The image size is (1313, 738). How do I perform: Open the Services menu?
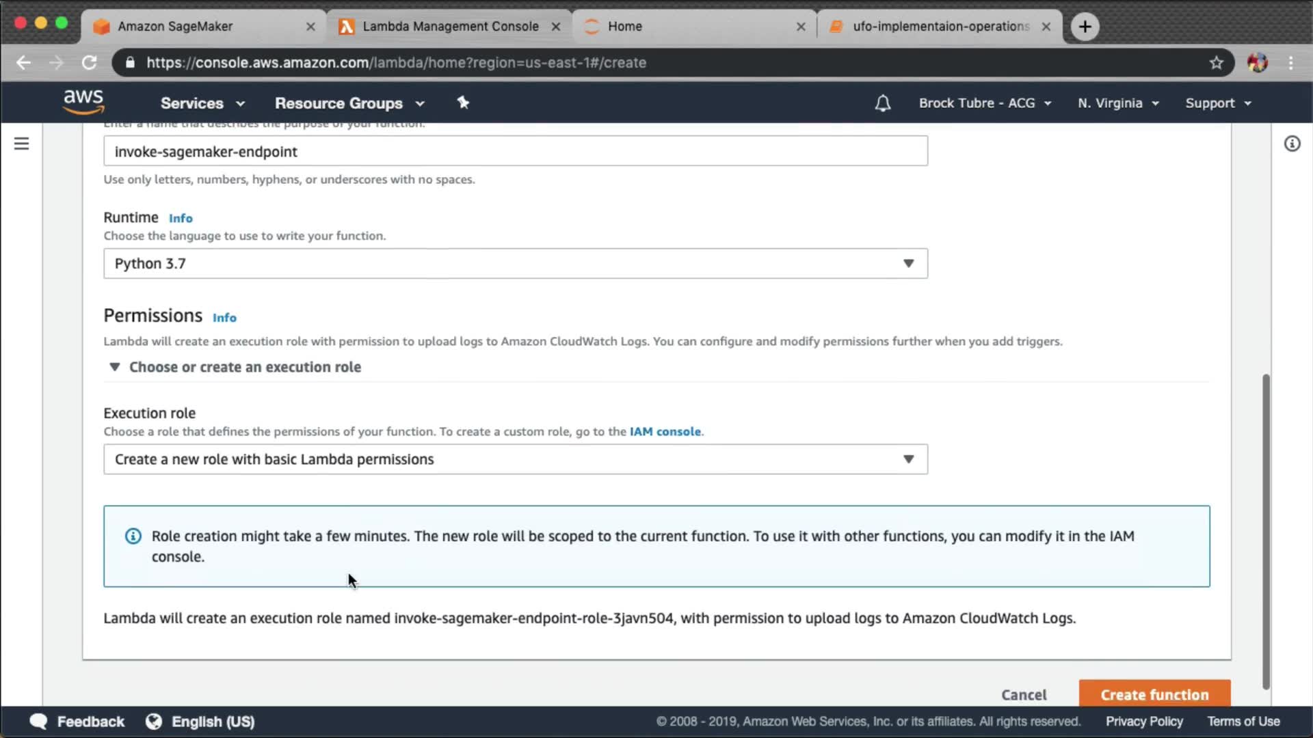tap(202, 103)
